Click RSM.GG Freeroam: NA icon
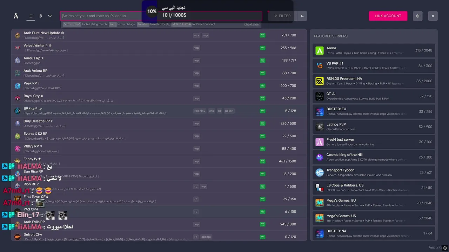449x252 pixels. click(x=320, y=81)
